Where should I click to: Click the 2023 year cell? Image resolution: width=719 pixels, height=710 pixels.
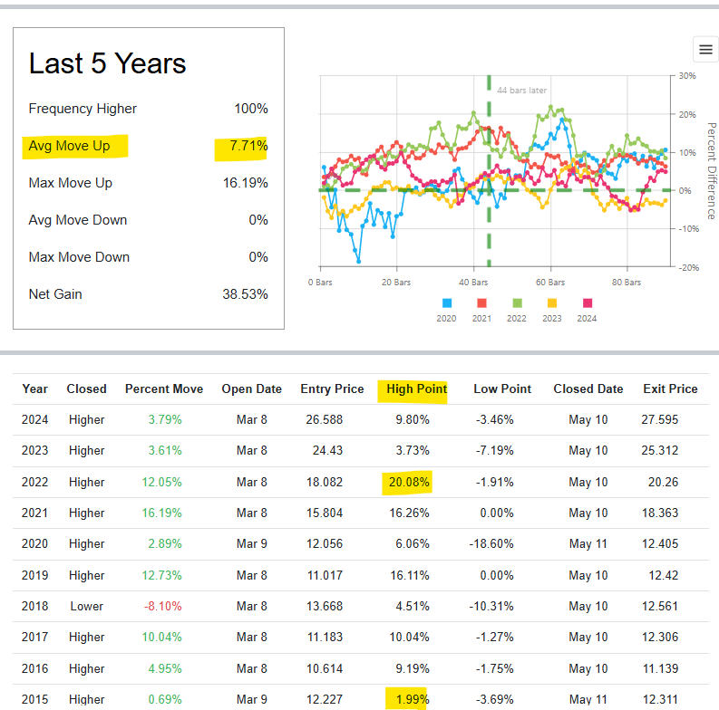tap(34, 450)
